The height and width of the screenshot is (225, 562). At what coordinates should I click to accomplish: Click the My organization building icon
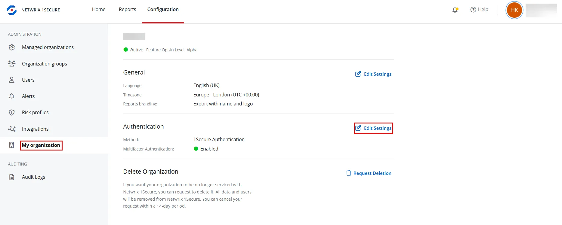tap(12, 145)
